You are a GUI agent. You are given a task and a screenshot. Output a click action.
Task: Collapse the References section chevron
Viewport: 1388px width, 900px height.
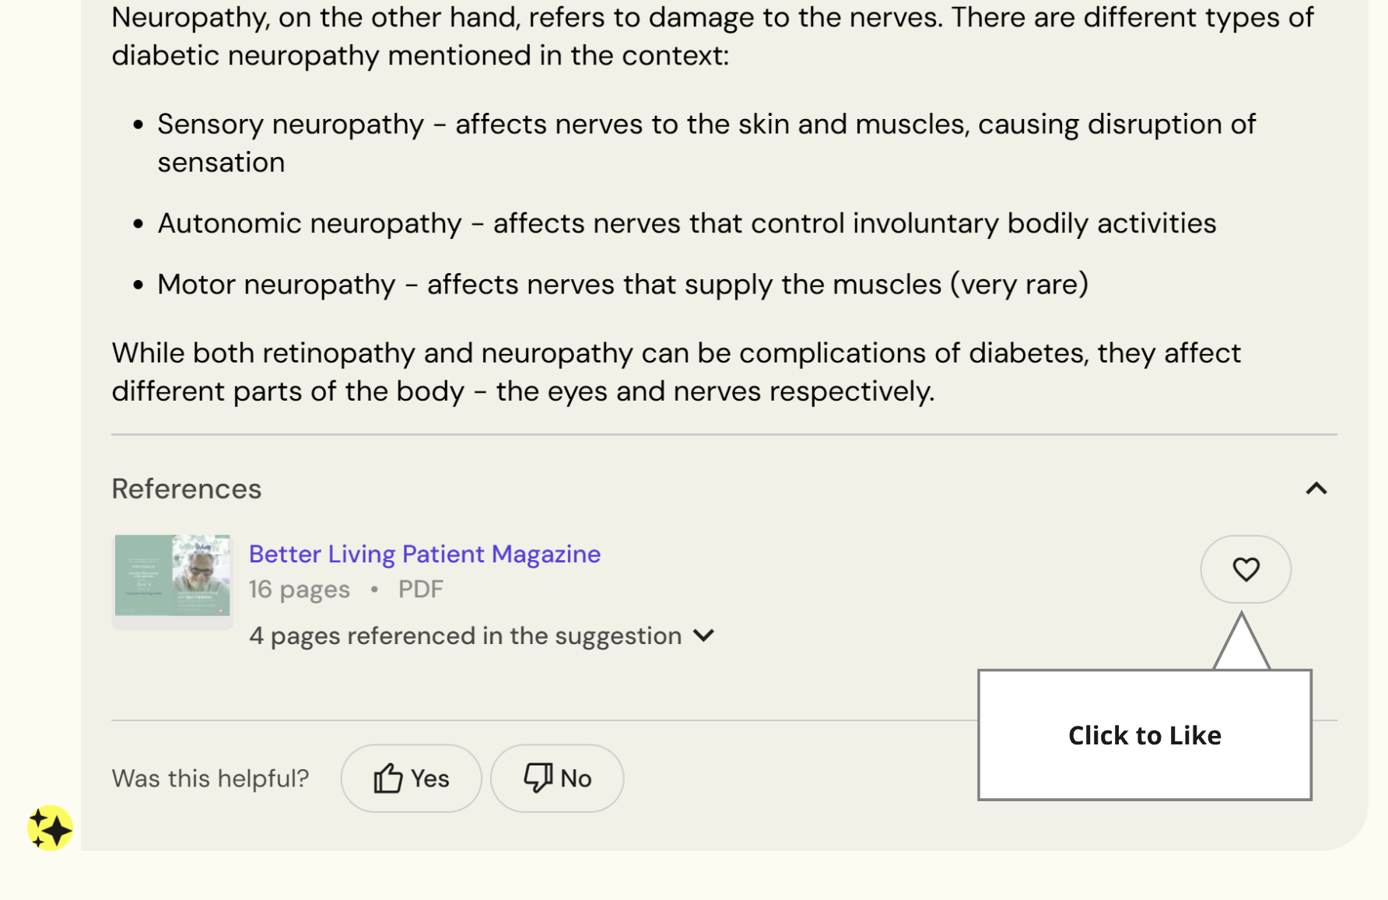(1316, 489)
